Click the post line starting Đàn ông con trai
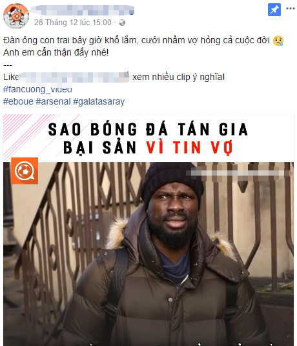This screenshot has height=346, width=297. pyautogui.click(x=136, y=41)
